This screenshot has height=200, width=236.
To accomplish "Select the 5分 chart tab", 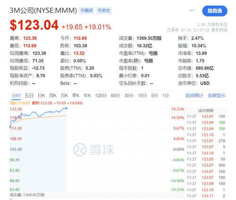I will point(154,95).
